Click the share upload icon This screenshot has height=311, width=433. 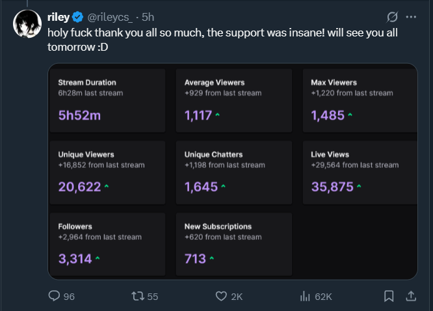click(x=411, y=296)
